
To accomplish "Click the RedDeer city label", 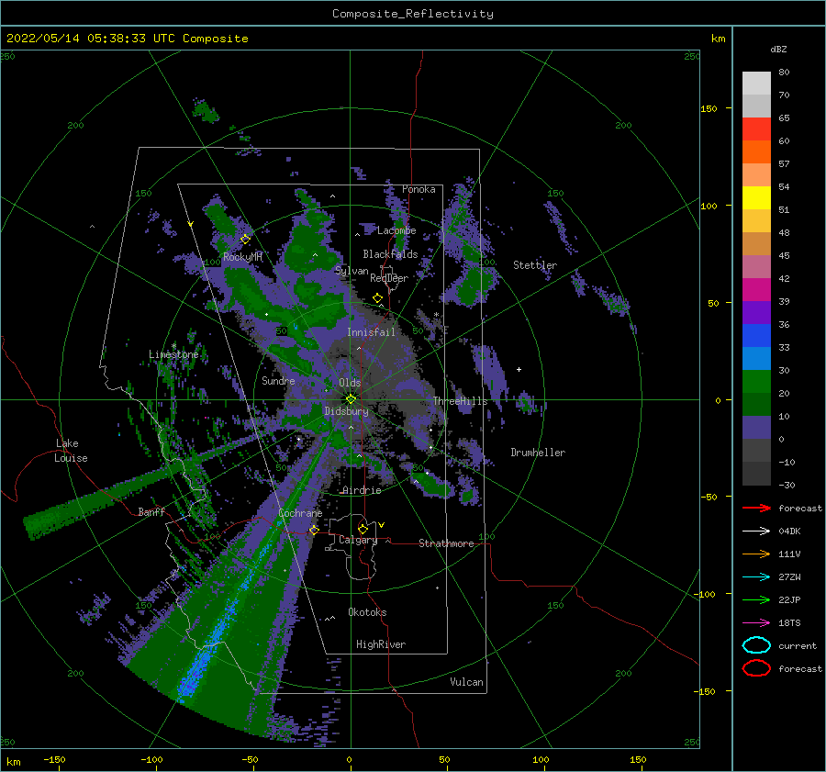I will tap(389, 278).
